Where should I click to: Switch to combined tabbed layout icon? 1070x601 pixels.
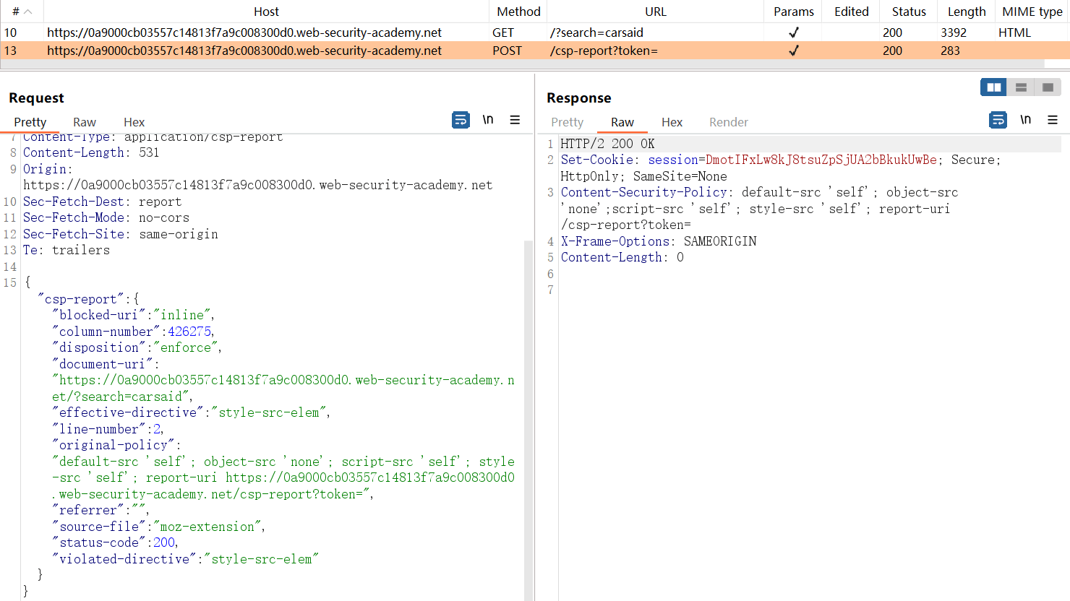[1048, 87]
